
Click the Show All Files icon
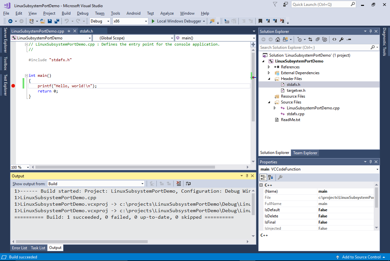325,39
